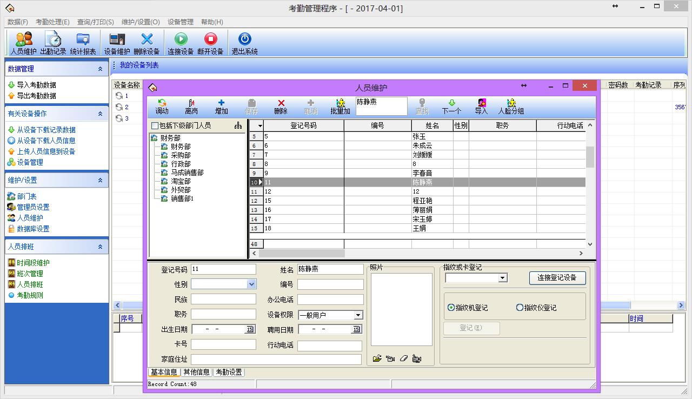Expand the 设备权限 dropdown list
The width and height of the screenshot is (692, 399).
point(358,315)
